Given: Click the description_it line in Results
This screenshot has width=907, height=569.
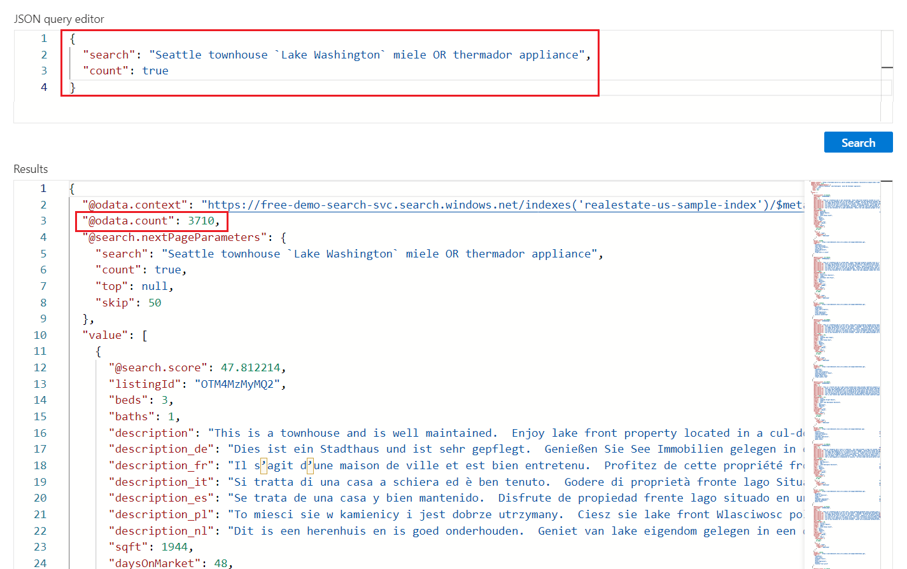Looking at the screenshot, I should [456, 482].
